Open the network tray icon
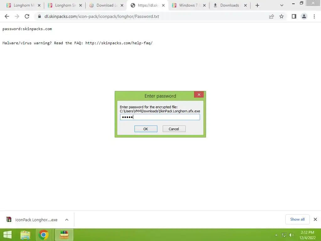The width and height of the screenshot is (321, 241). pos(284,235)
